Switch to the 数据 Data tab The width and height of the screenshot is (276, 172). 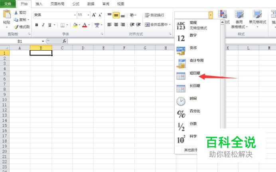(91, 4)
